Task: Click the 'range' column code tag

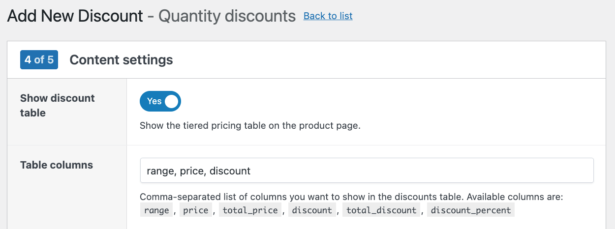Action: coord(157,210)
